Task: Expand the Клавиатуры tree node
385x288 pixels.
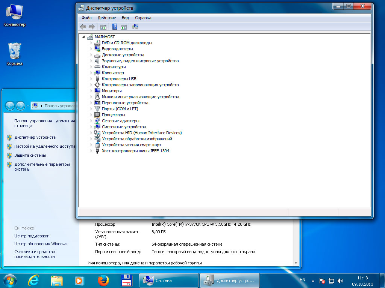Action: coord(90,67)
